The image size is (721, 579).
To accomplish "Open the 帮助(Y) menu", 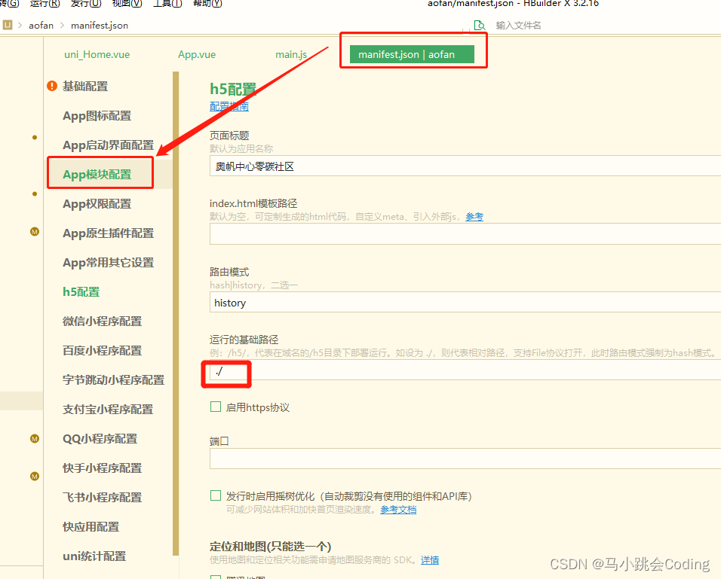I will click(x=207, y=3).
